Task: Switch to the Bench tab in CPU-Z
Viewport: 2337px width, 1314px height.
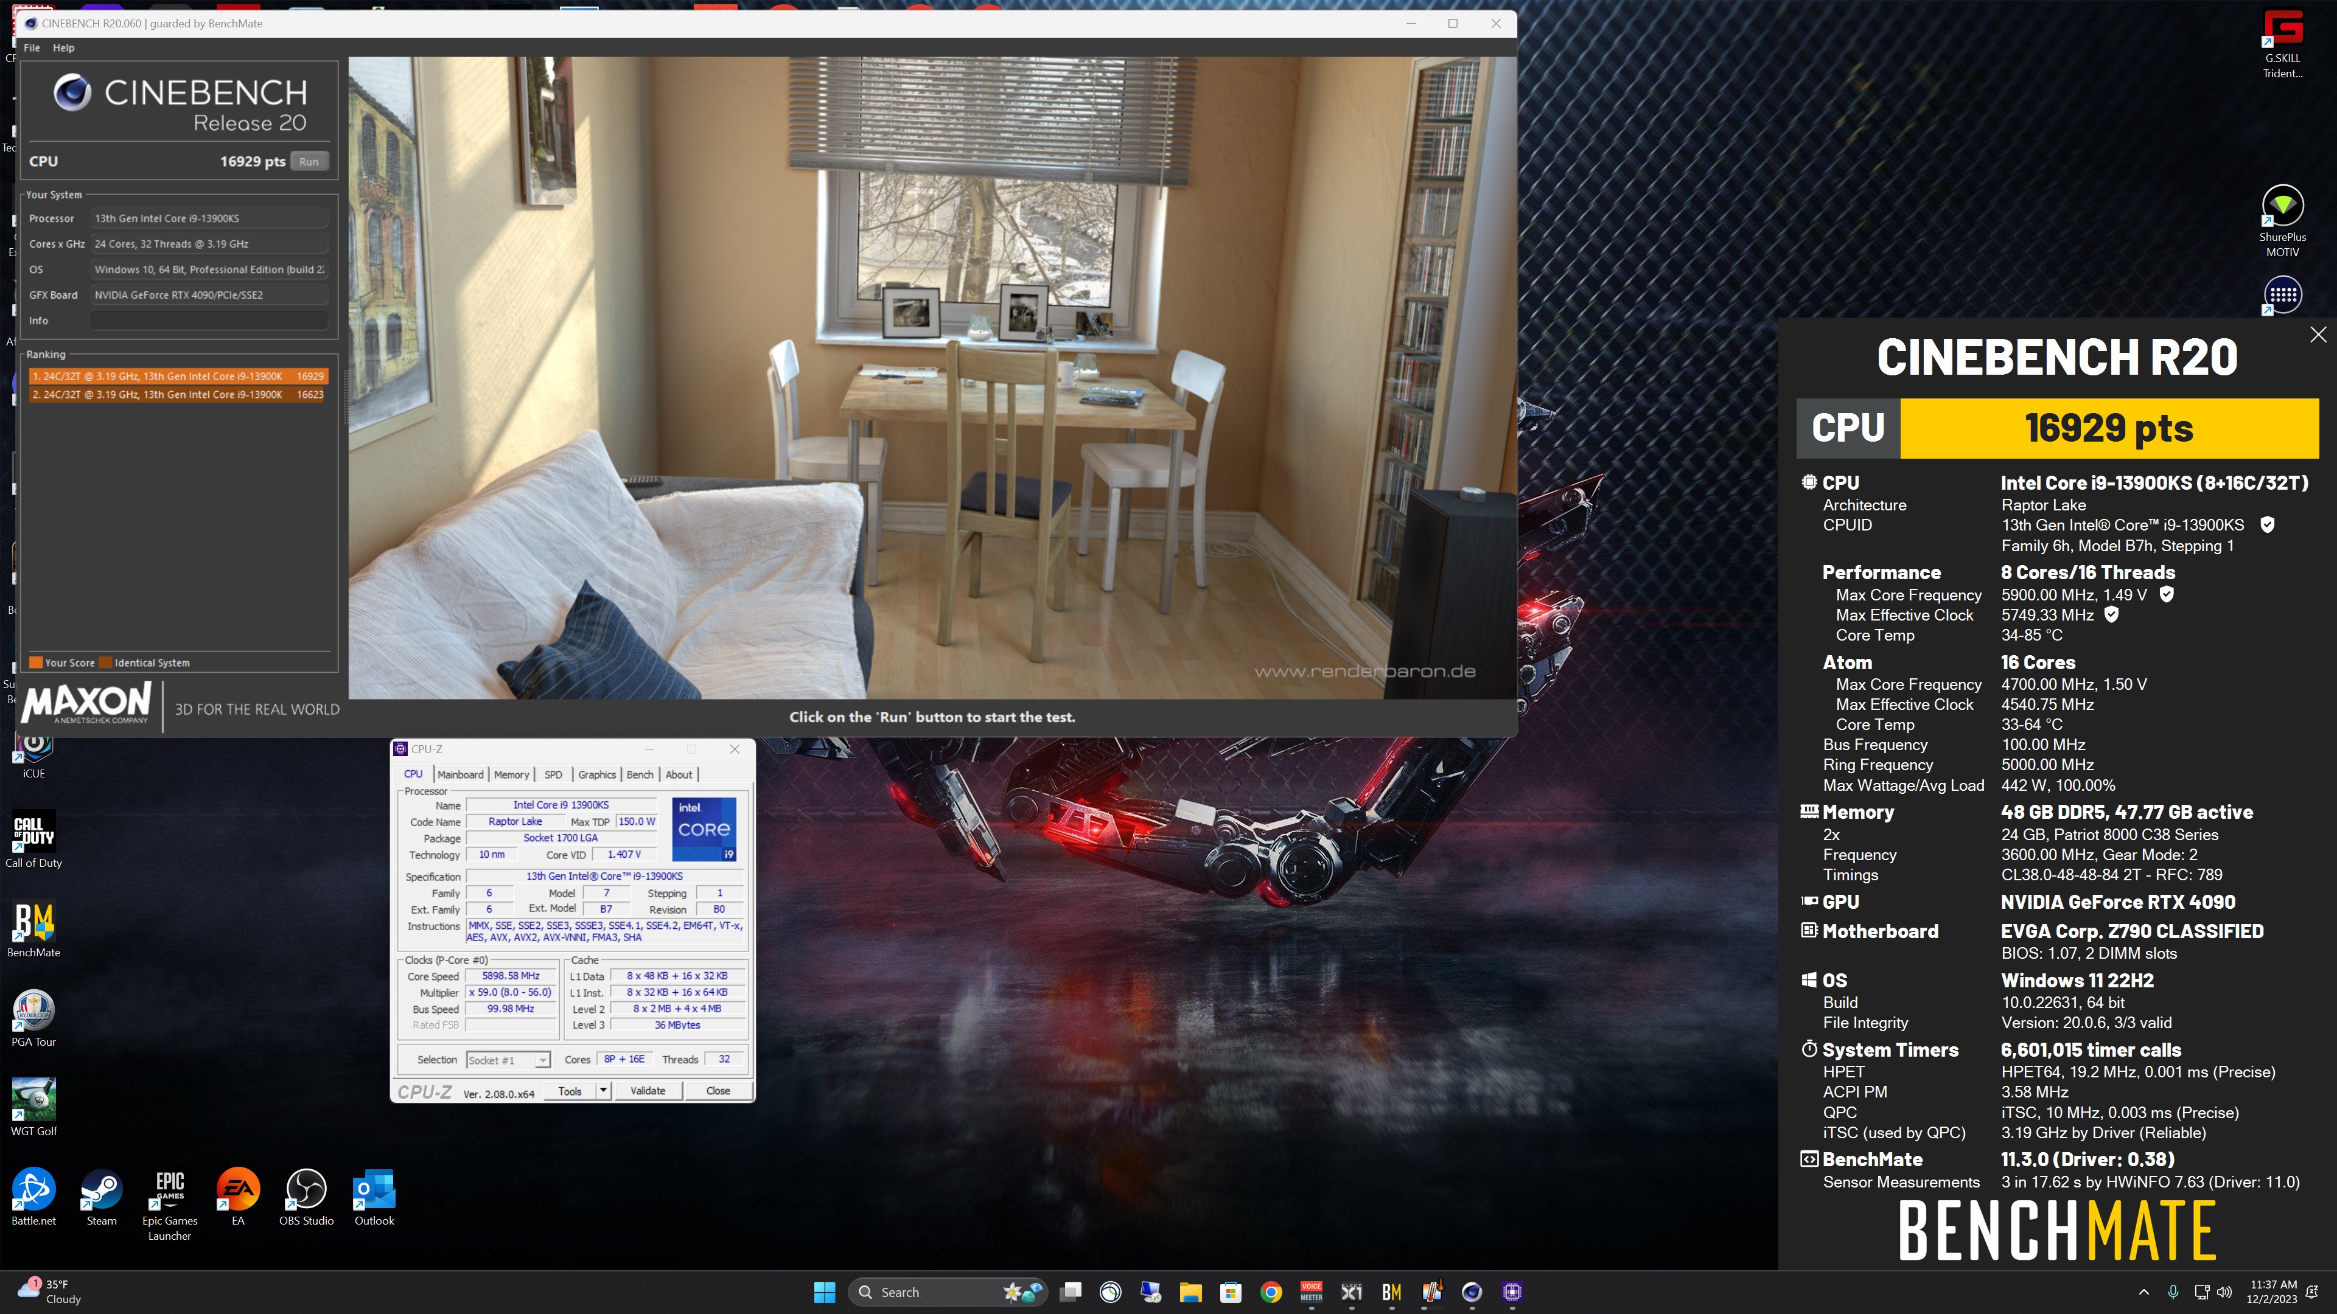Action: [640, 774]
